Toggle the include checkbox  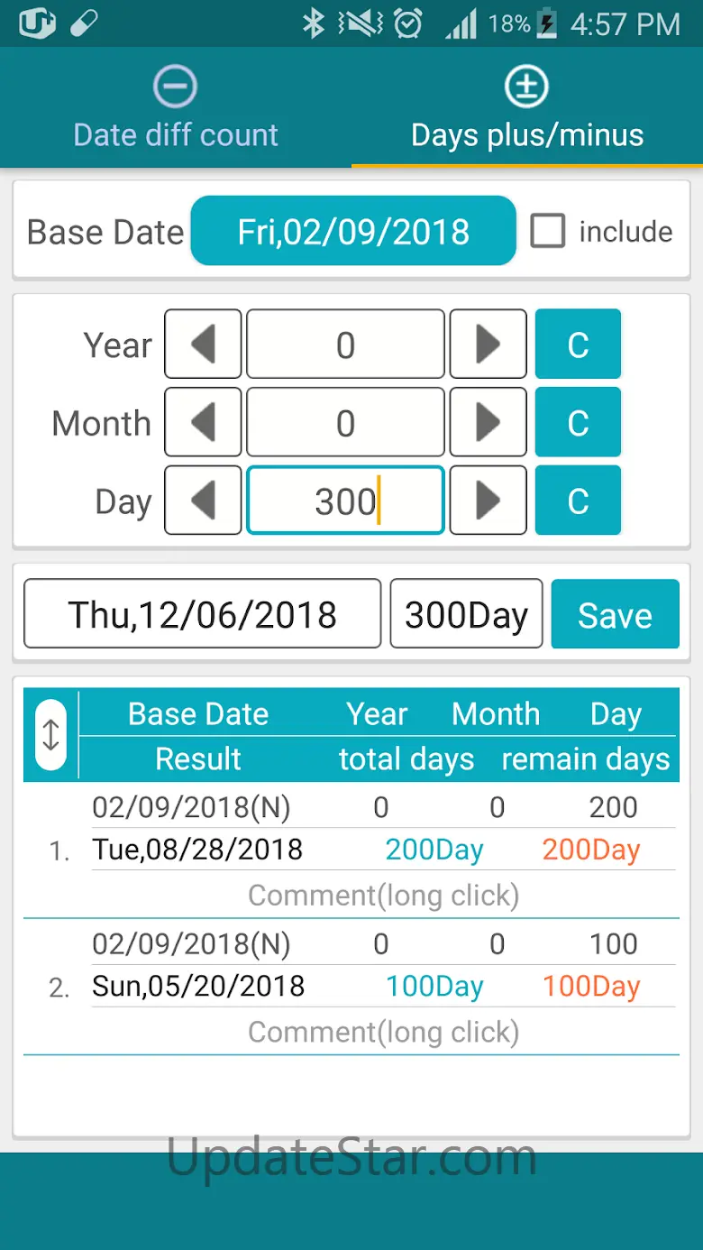[547, 232]
